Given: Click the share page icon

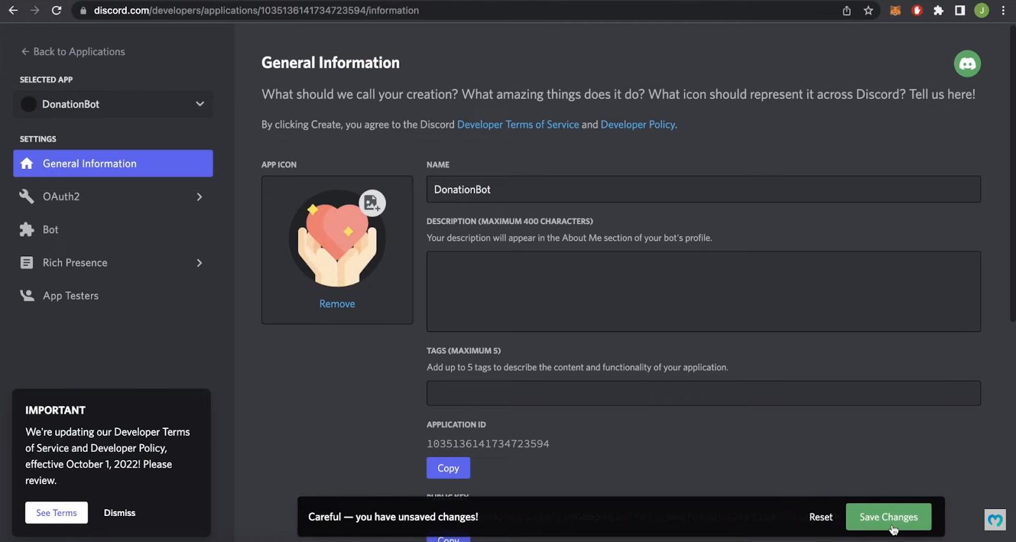Looking at the screenshot, I should click(x=846, y=10).
